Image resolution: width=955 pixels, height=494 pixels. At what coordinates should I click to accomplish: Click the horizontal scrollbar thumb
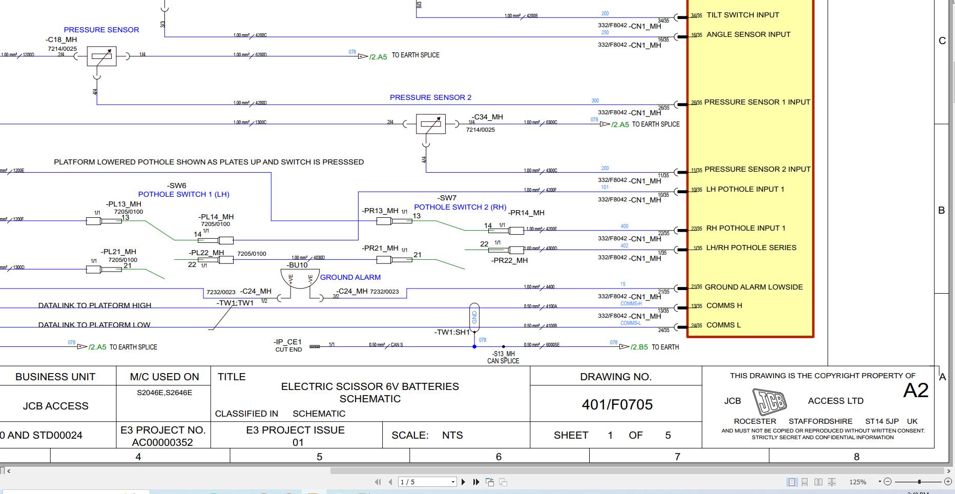[637, 470]
